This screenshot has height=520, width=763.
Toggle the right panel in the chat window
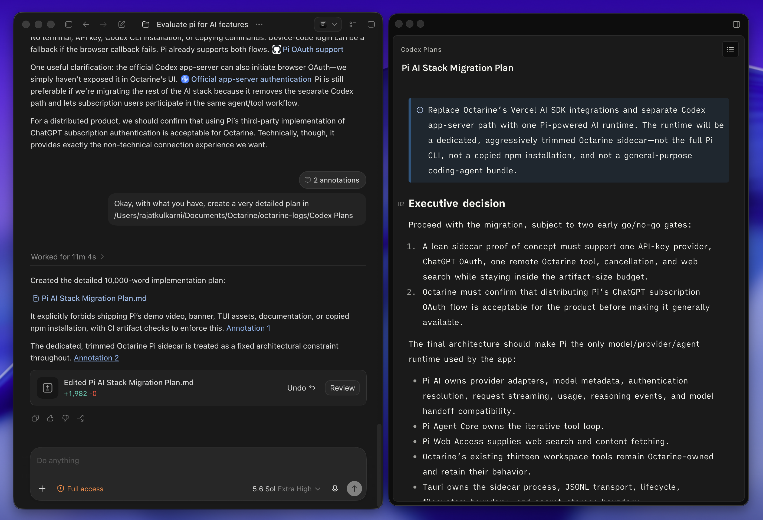[371, 24]
